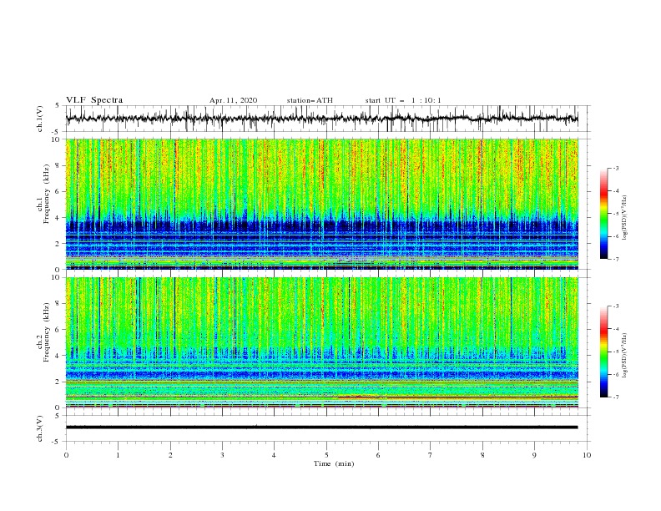Click the "-7" label on ch.2 colorbar

(616, 397)
